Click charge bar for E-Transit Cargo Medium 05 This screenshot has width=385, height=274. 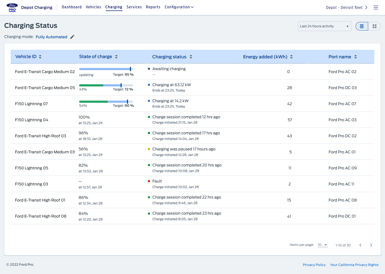click(x=106, y=85)
